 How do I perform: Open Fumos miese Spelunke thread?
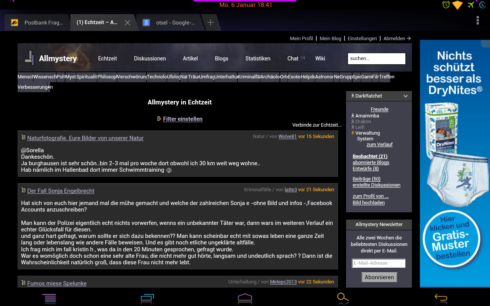click(x=57, y=283)
